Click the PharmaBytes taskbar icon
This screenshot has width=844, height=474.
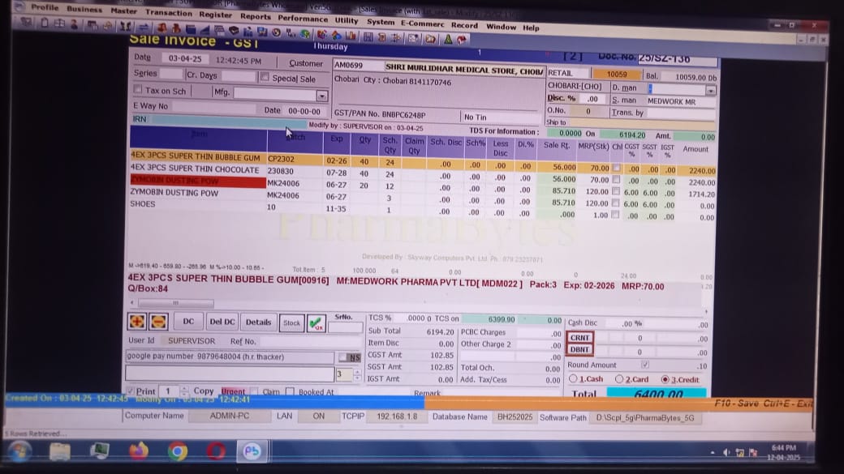point(252,451)
